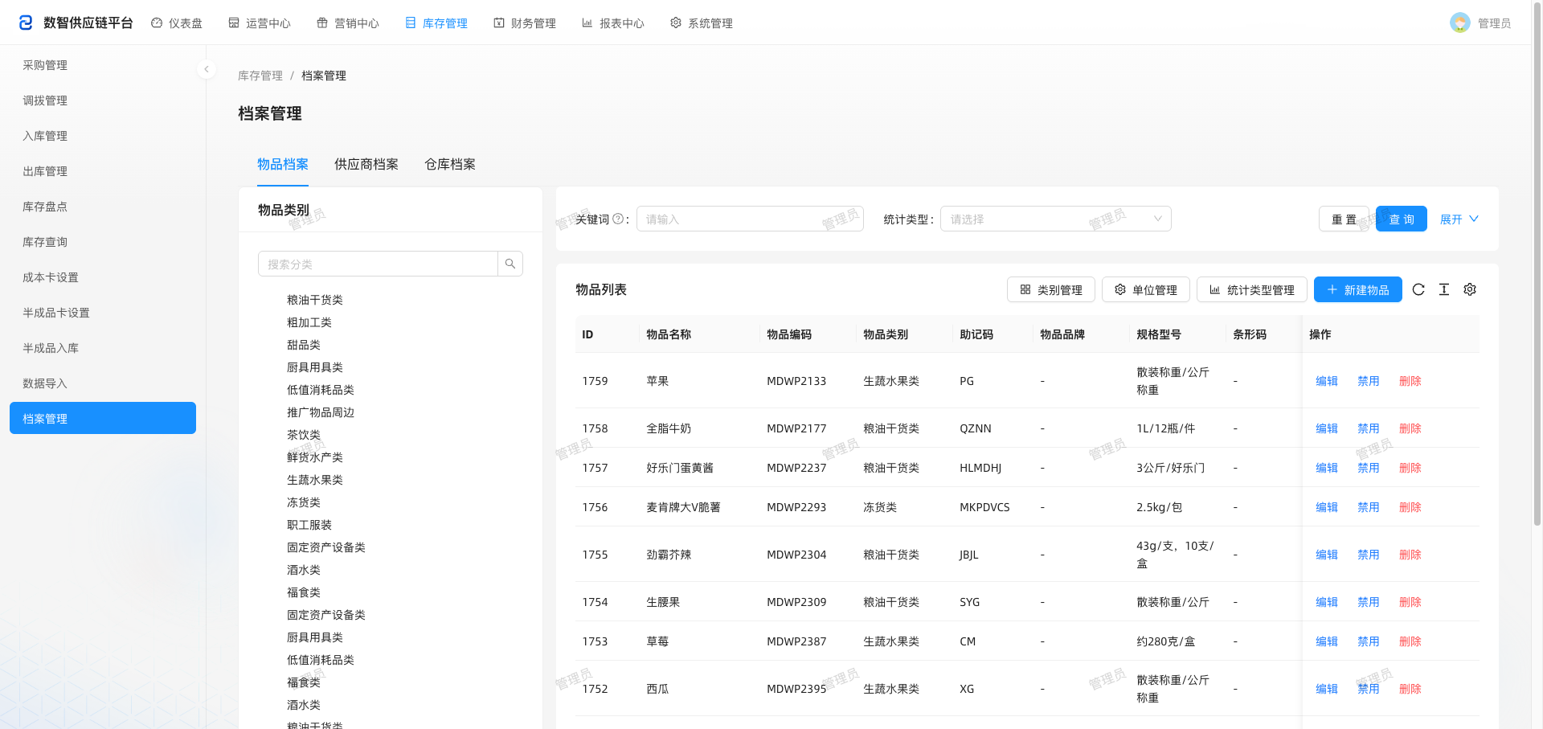Select 推广物品周边 category

(321, 412)
